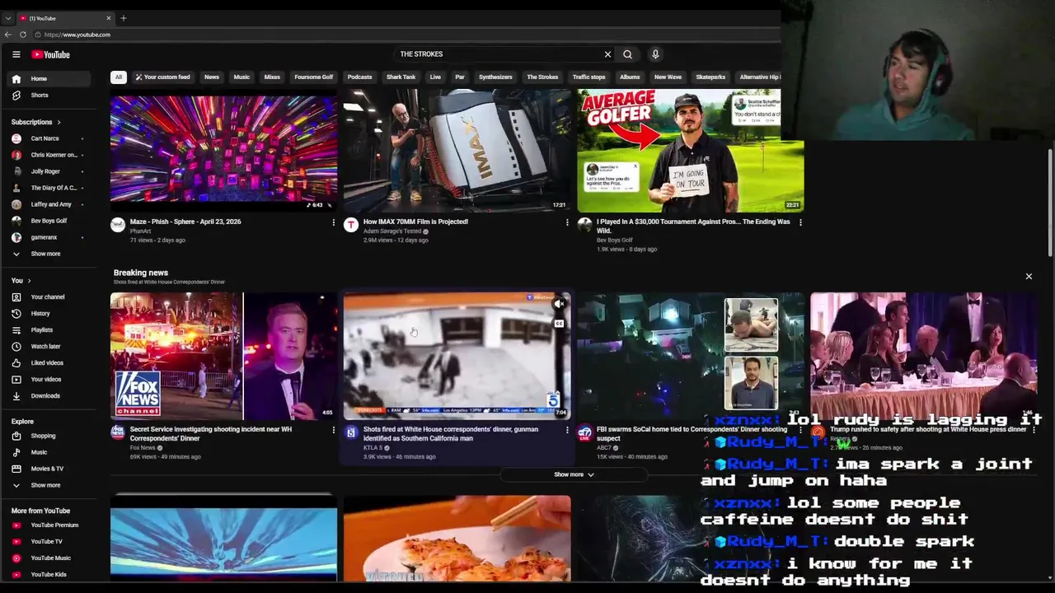Image resolution: width=1055 pixels, height=593 pixels.
Task: Select the Podcasts filter chip
Action: (x=359, y=77)
